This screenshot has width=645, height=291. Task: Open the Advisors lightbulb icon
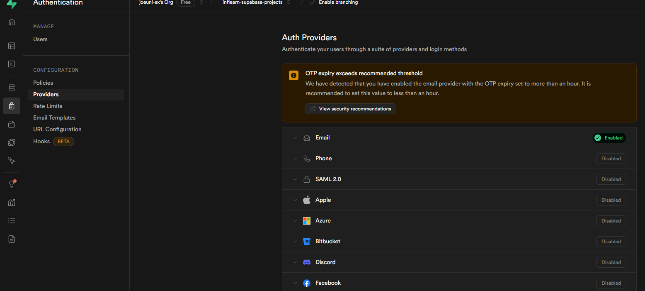pyautogui.click(x=12, y=184)
